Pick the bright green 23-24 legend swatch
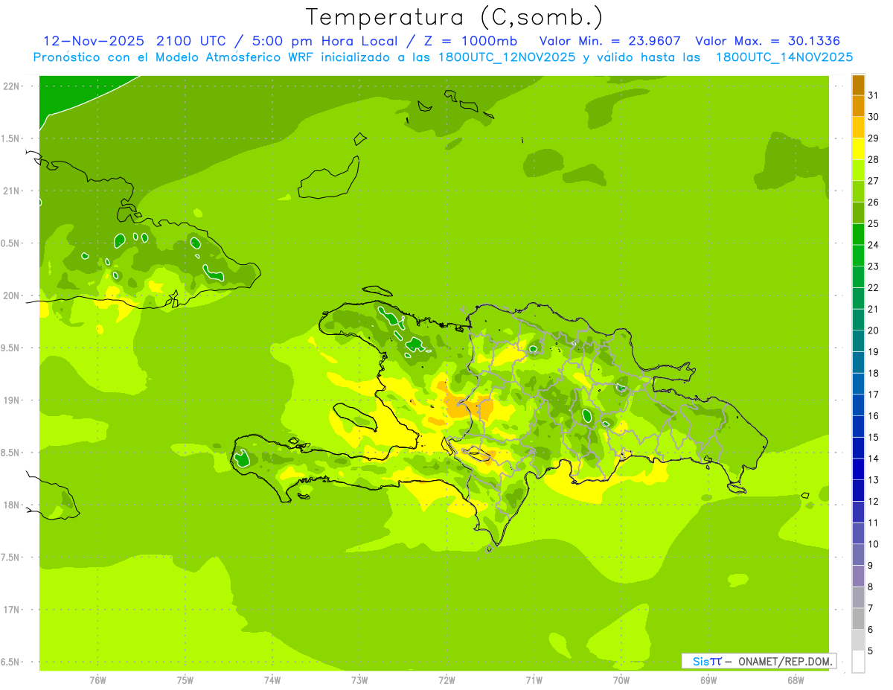 coord(858,234)
